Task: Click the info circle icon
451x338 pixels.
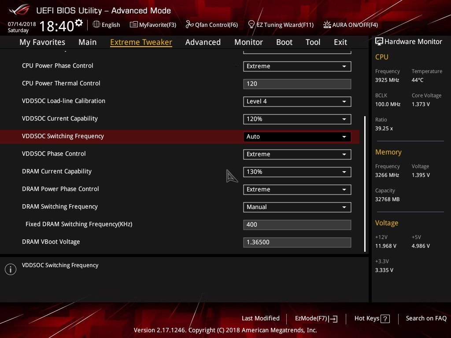Action: (11, 269)
